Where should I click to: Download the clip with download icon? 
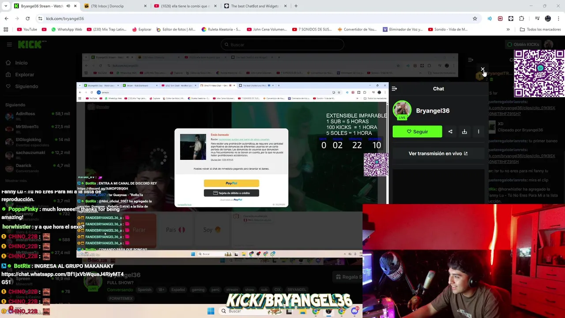tap(464, 132)
